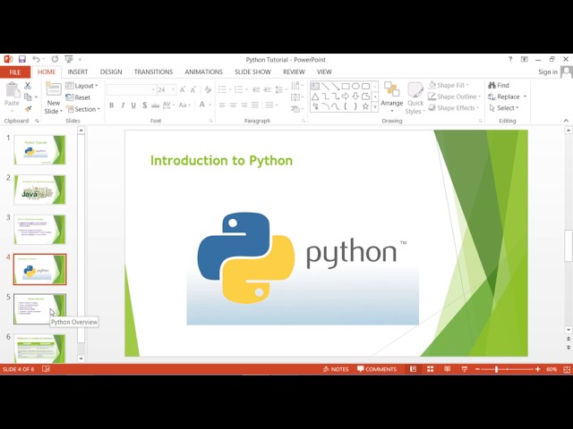This screenshot has height=429, width=573.
Task: Select slide 5 Python Overview thumbnail
Action: tap(39, 309)
